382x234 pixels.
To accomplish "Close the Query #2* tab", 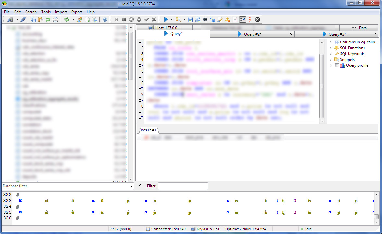I will click(x=291, y=34).
